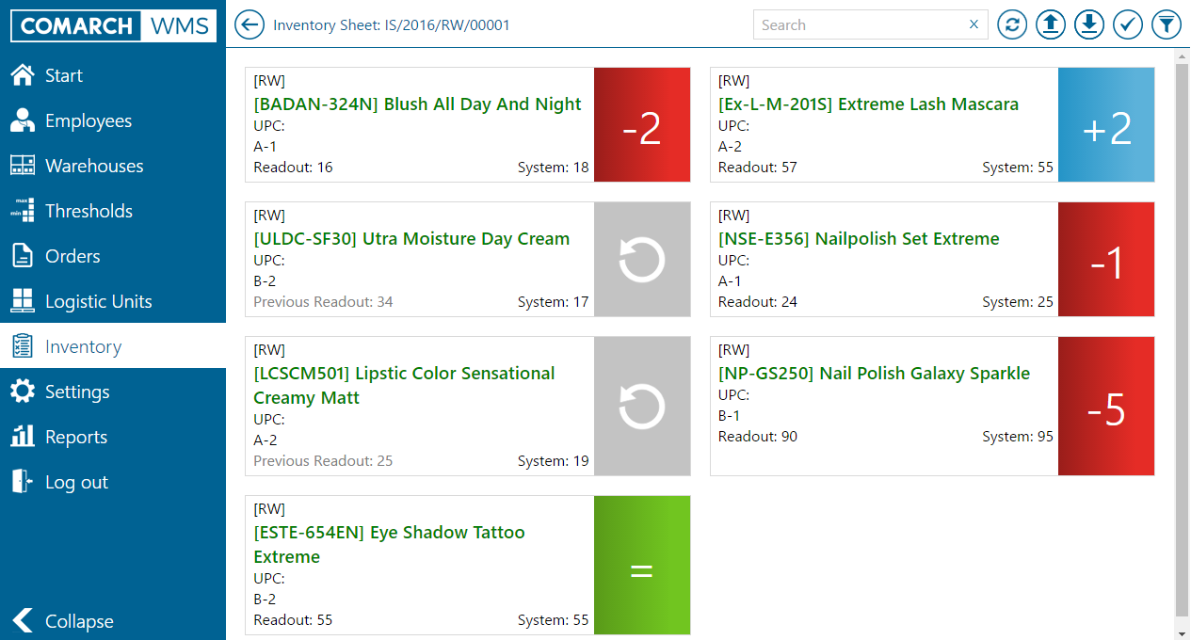Image resolution: width=1191 pixels, height=640 pixels.
Task: Select Reports in sidebar
Action: [75, 437]
